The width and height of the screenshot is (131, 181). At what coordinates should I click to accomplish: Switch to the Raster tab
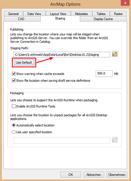coord(118,14)
